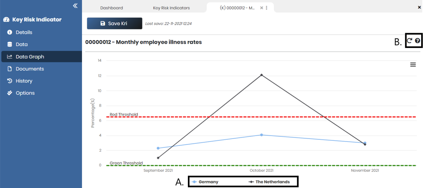Click the Germany October 2021 data point
The width and height of the screenshot is (423, 188).
pos(261,135)
